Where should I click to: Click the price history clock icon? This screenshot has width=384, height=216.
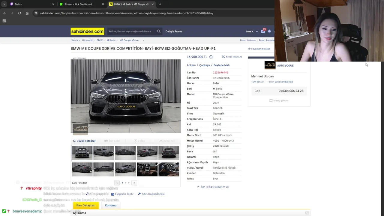tap(211, 57)
